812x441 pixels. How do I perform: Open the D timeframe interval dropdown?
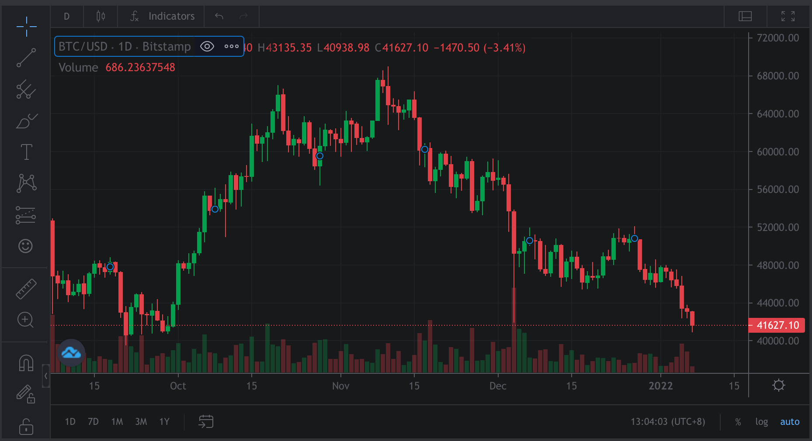[66, 16]
